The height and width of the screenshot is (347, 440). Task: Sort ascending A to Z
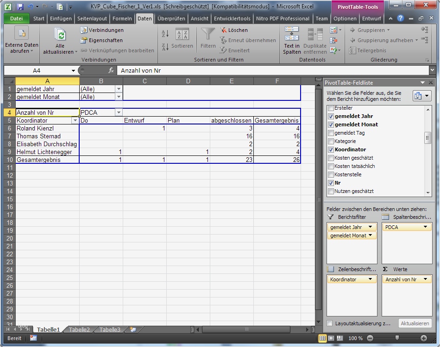[165, 34]
